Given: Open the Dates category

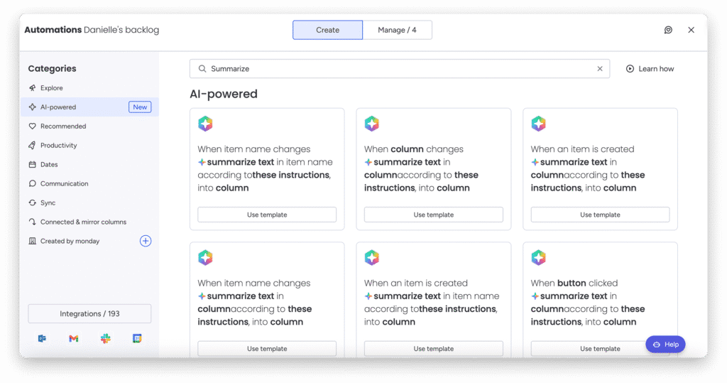Looking at the screenshot, I should point(89,164).
